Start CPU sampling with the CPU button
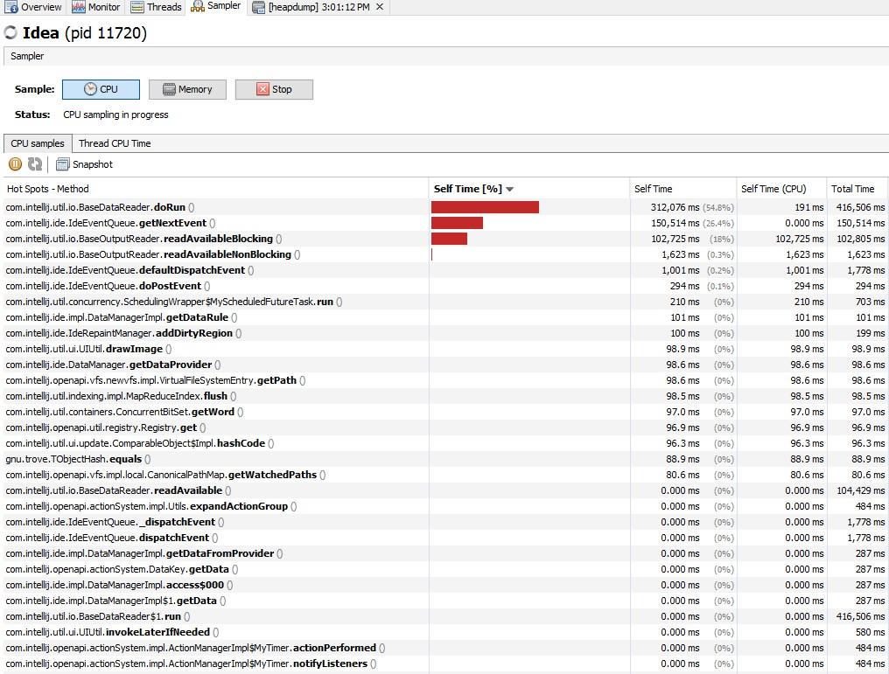Screen dimensions: 889x674 click(101, 89)
